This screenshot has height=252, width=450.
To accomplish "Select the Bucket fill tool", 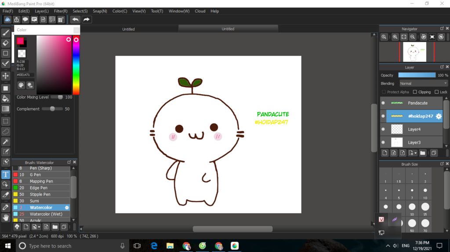I will coord(5,99).
